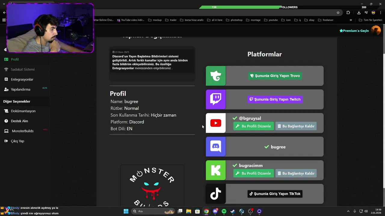Click the book icon beside Dokümantasyon
Image resolution: width=385 pixels, height=216 pixels.
[6, 111]
